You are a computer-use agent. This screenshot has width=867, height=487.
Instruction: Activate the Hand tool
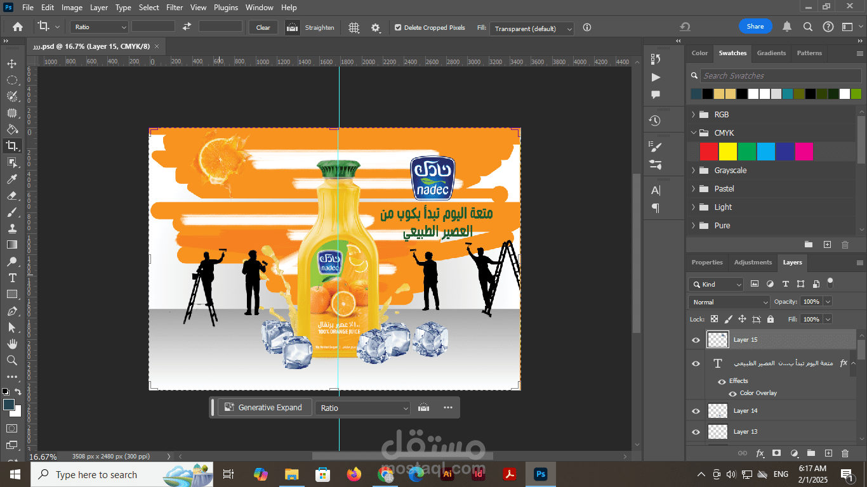(11, 344)
